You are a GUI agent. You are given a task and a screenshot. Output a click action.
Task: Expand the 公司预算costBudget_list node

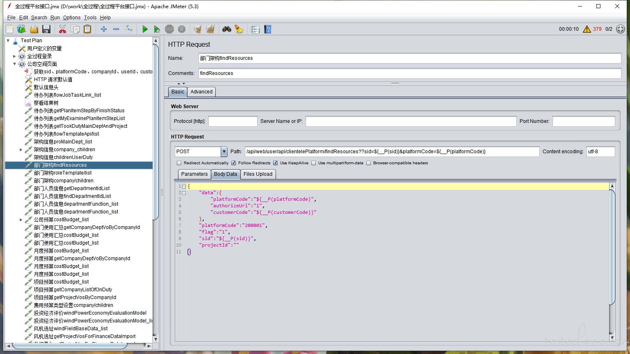21,220
